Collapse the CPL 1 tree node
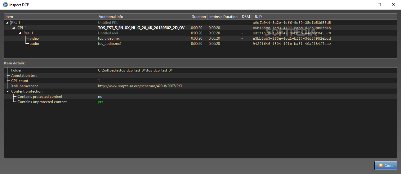The image size is (401, 174). coord(14,28)
